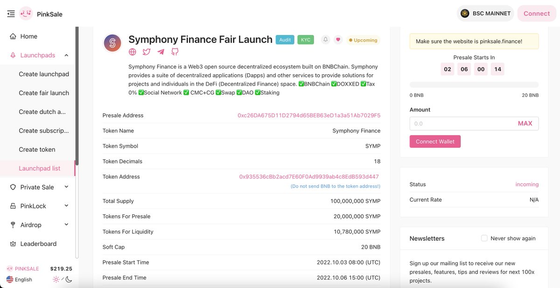Click PINKSALE price $219.25
The image size is (560, 288).
tap(61, 269)
